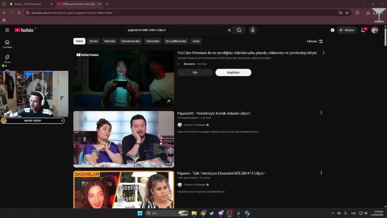387x218 pixels.
Task: Close the Stream - Kick Dashboard tab
Action: click(x=51, y=4)
